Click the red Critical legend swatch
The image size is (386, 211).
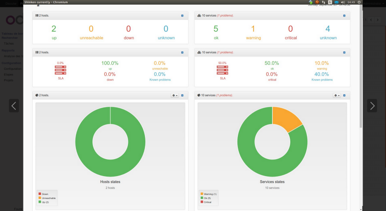coord(202,202)
